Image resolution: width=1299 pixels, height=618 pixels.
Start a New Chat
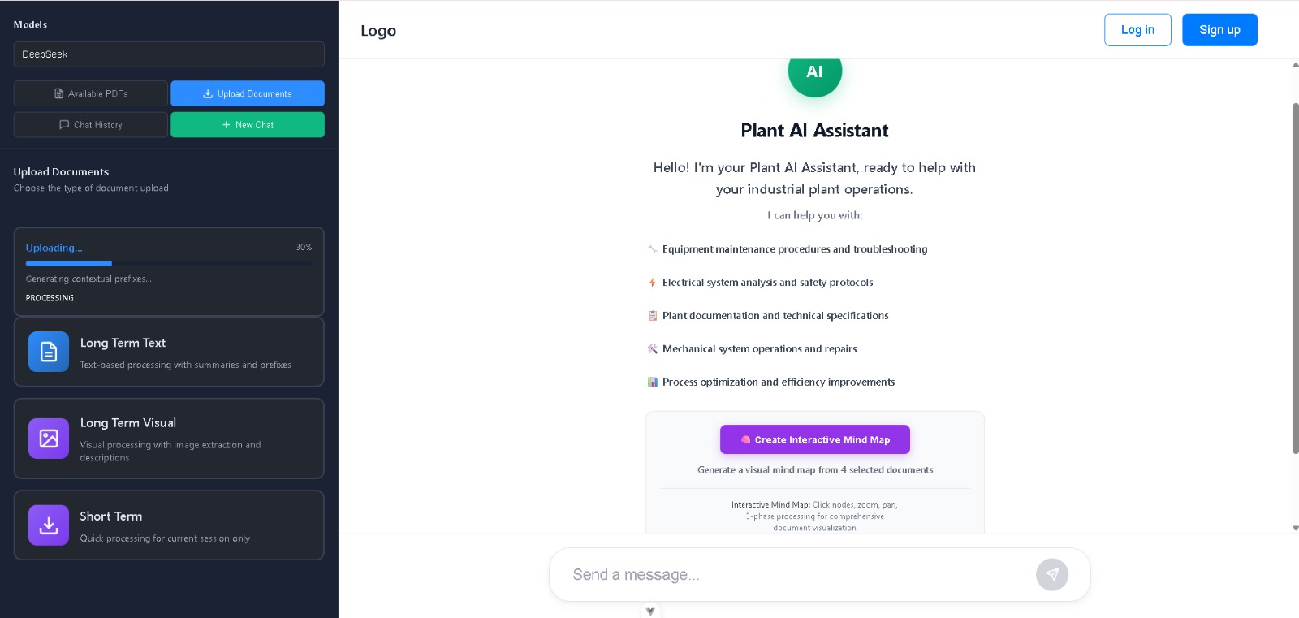pos(248,124)
